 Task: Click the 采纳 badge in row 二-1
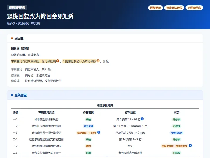(89, 140)
